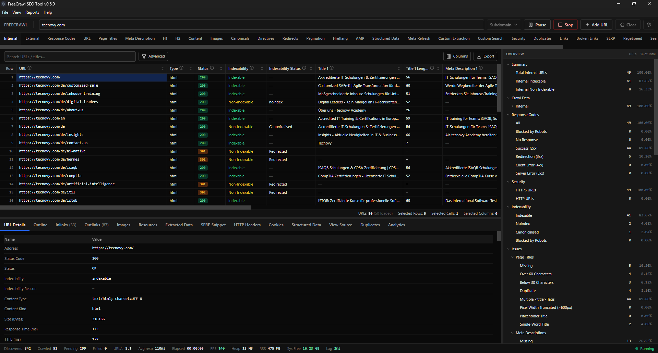Click the info icon beside Indexability Status header
This screenshot has width=658, height=353.
[x=304, y=68]
